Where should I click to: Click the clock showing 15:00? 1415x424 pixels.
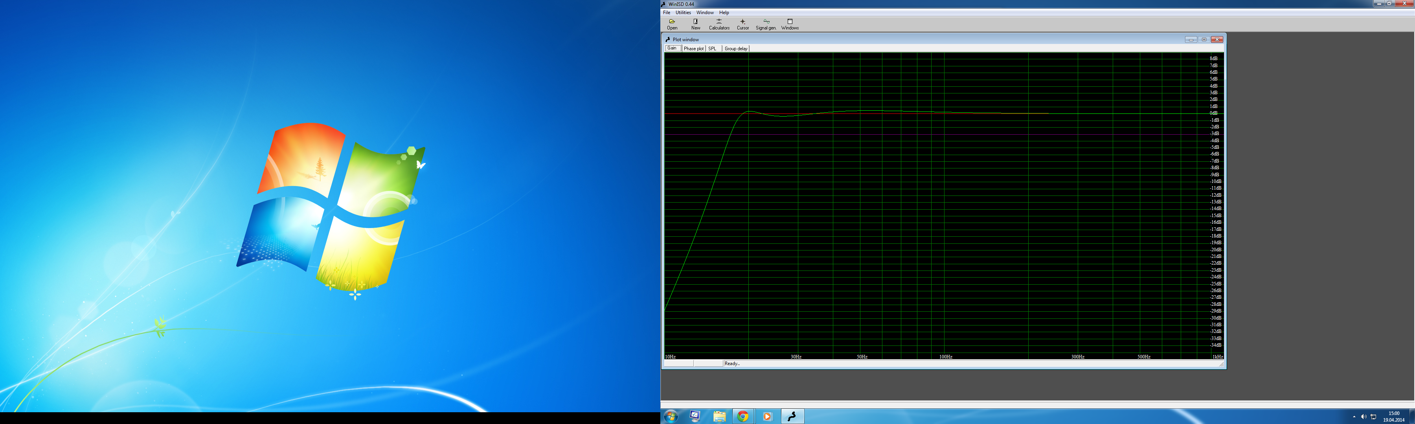click(1394, 413)
